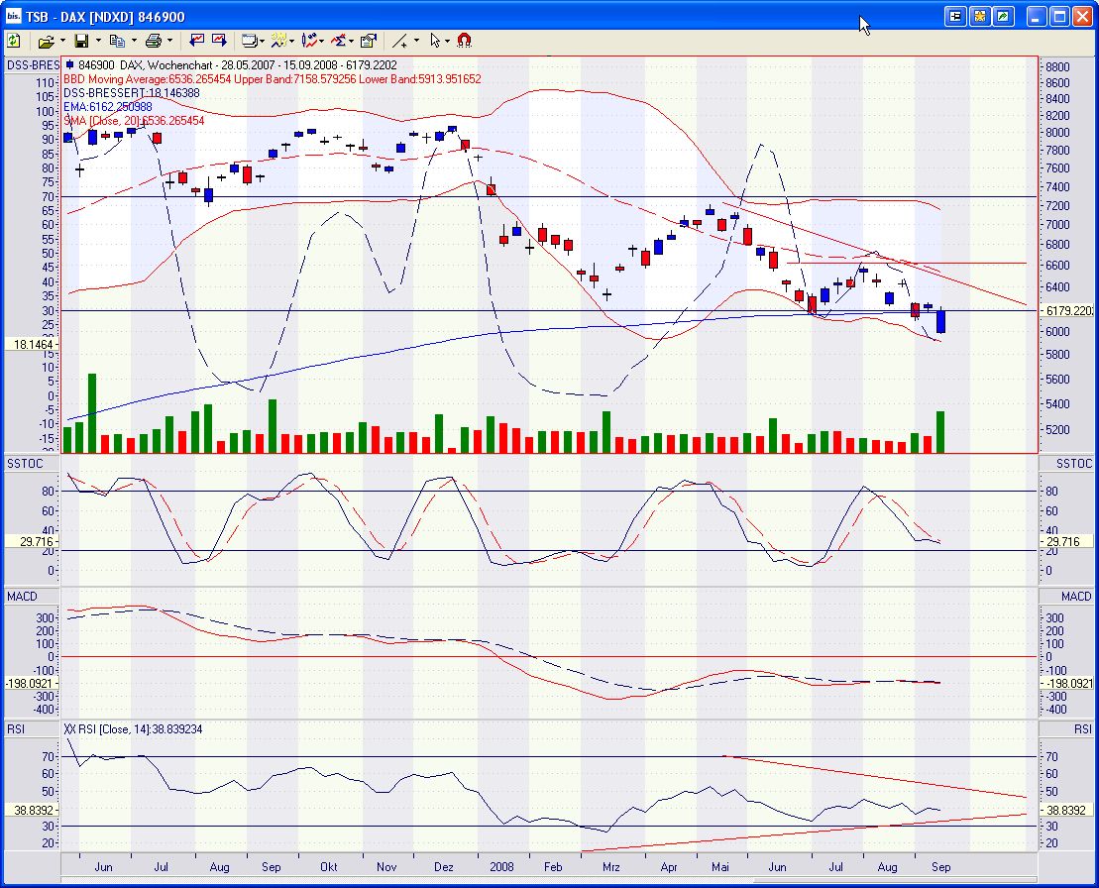
Task: Expand the printer dropdown arrow
Action: tap(169, 41)
